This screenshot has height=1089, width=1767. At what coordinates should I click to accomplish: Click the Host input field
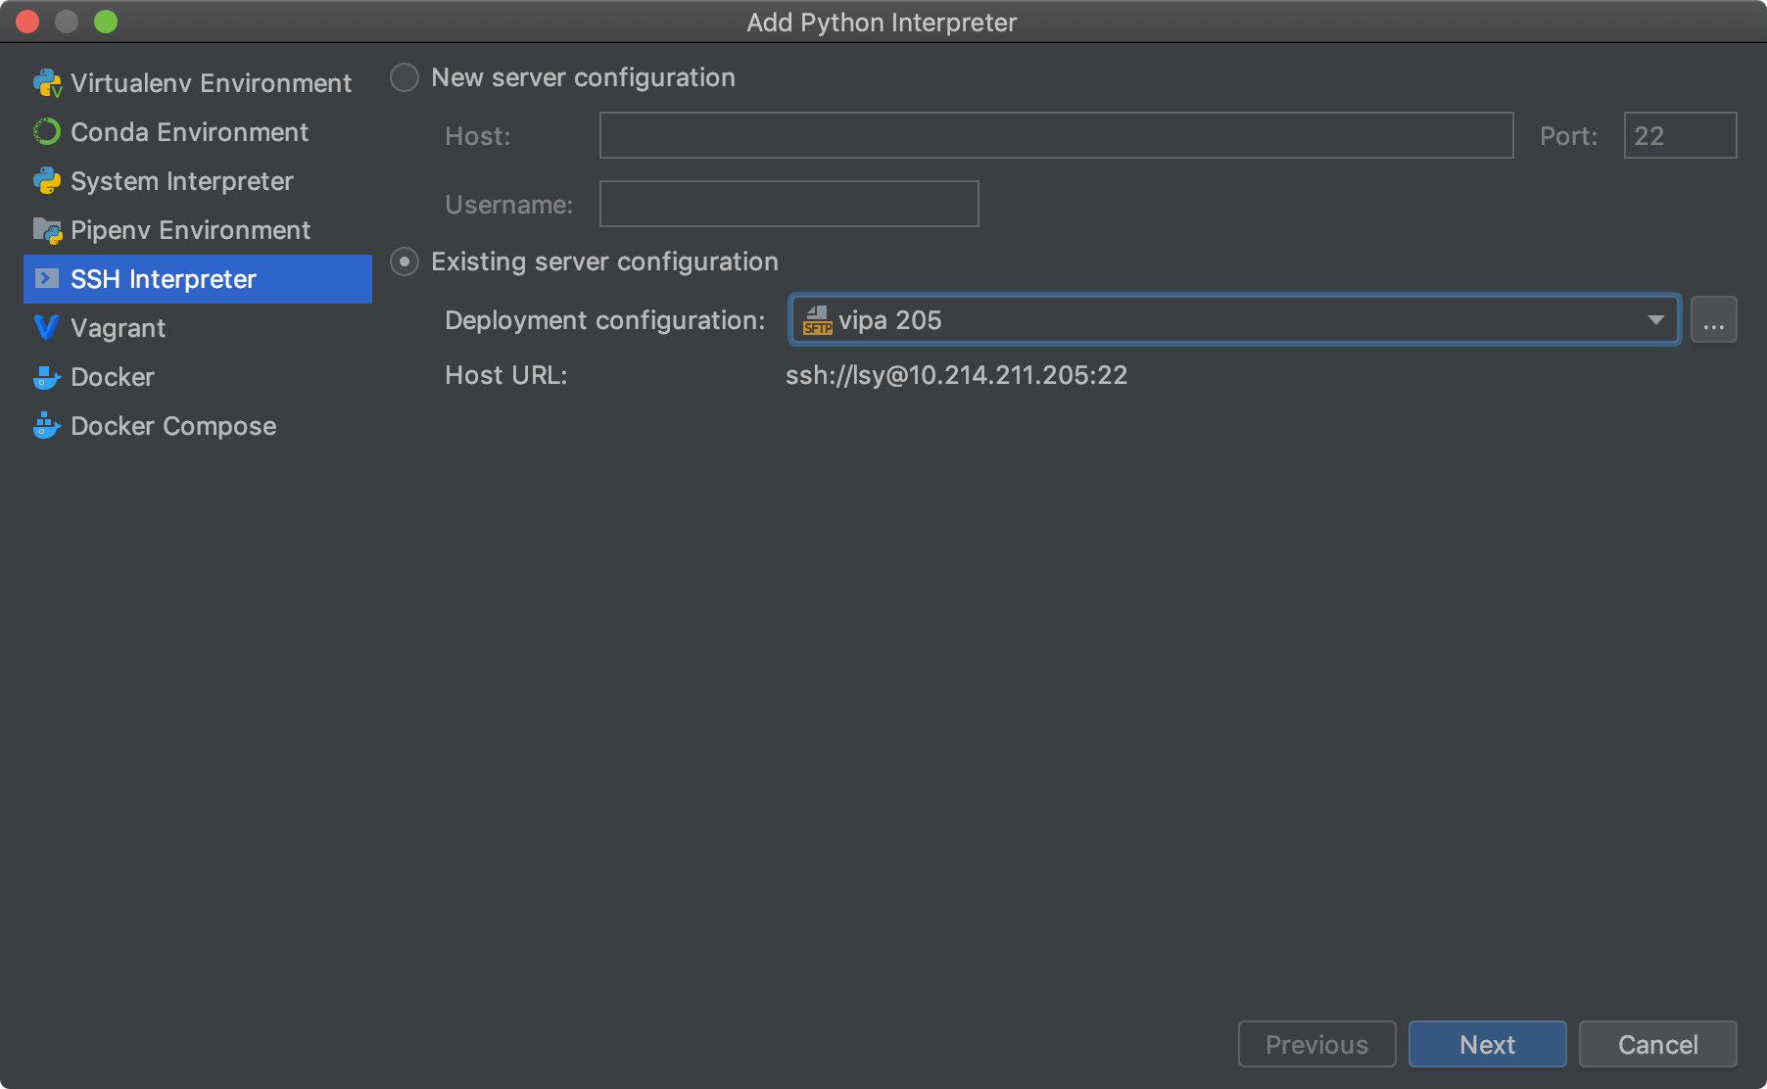click(1056, 135)
